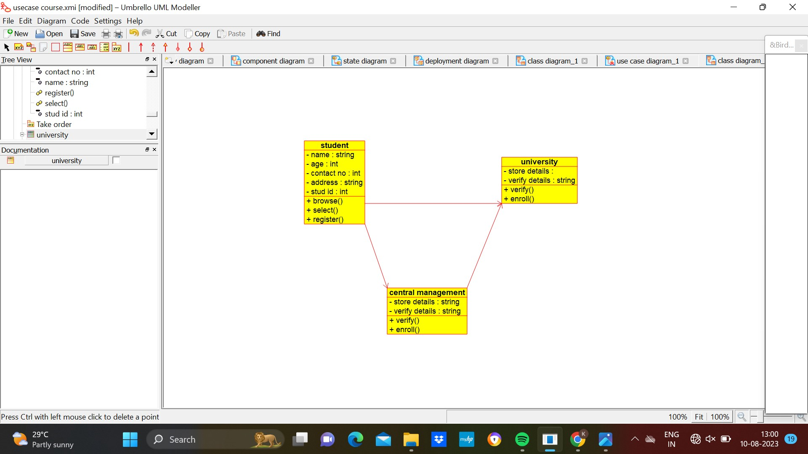Float the Documentation panel
808x454 pixels.
tap(147, 150)
